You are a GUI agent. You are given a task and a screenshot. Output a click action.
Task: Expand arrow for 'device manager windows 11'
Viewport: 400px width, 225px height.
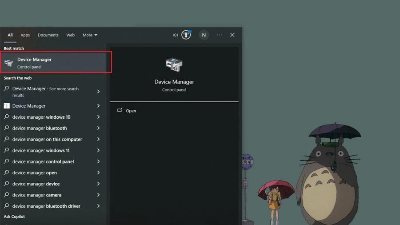(x=98, y=150)
